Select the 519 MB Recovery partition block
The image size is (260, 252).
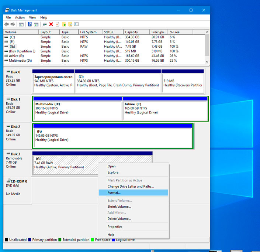coord(183,81)
